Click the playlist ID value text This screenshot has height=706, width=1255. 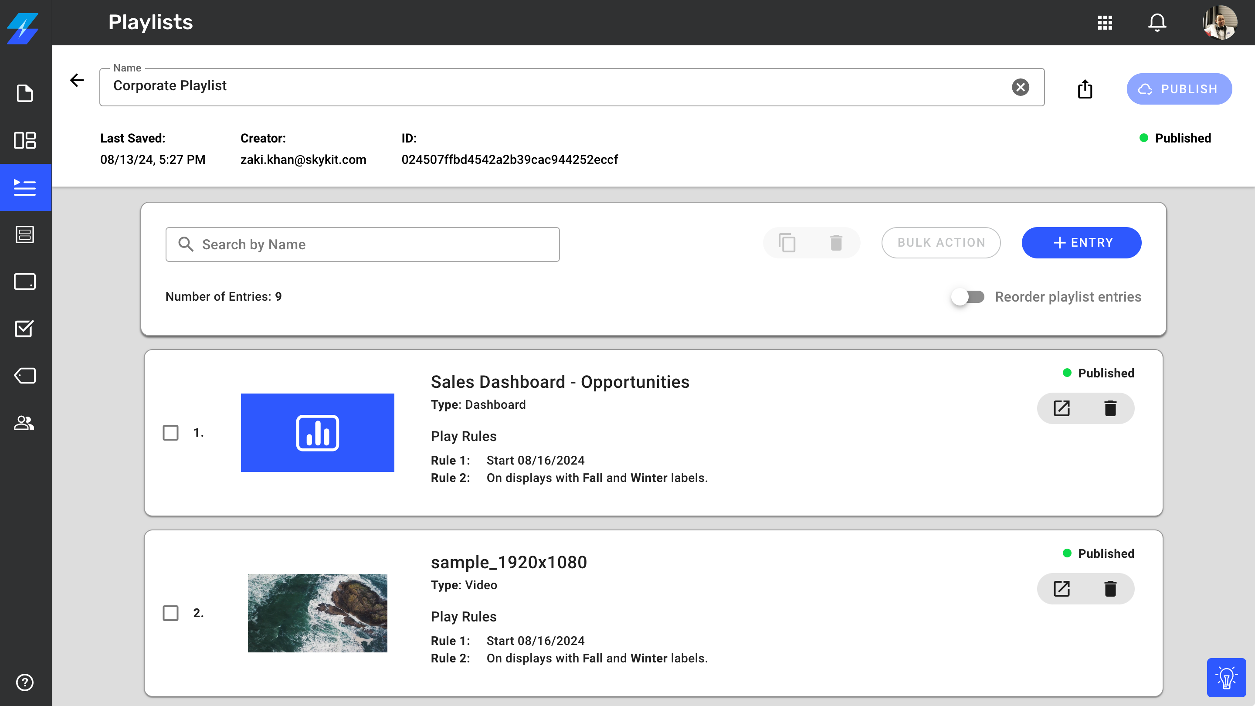coord(509,160)
